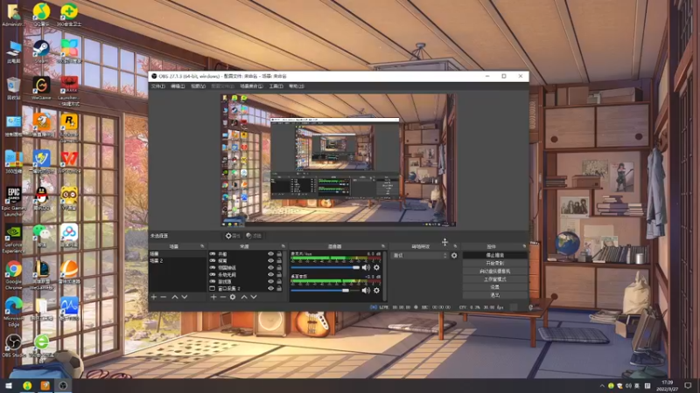Toggle visibility of fourth source in list
Viewport: 700px width, 393px height.
pyautogui.click(x=270, y=274)
